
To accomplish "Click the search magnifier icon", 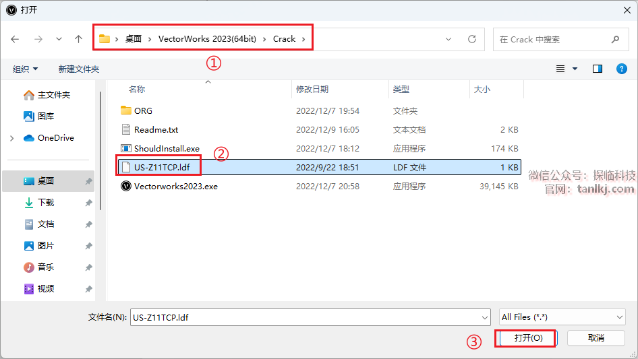I will 615,40.
